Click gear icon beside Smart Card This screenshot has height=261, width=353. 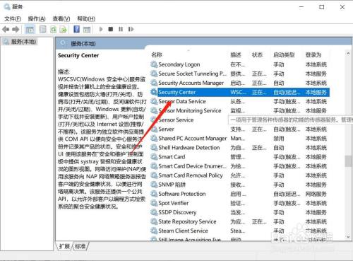pos(154,157)
